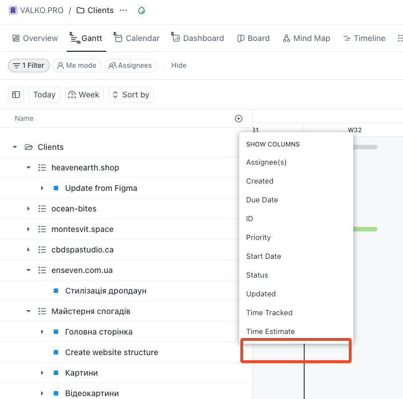Toggle the Assignees filter
403x399 pixels.
point(130,66)
